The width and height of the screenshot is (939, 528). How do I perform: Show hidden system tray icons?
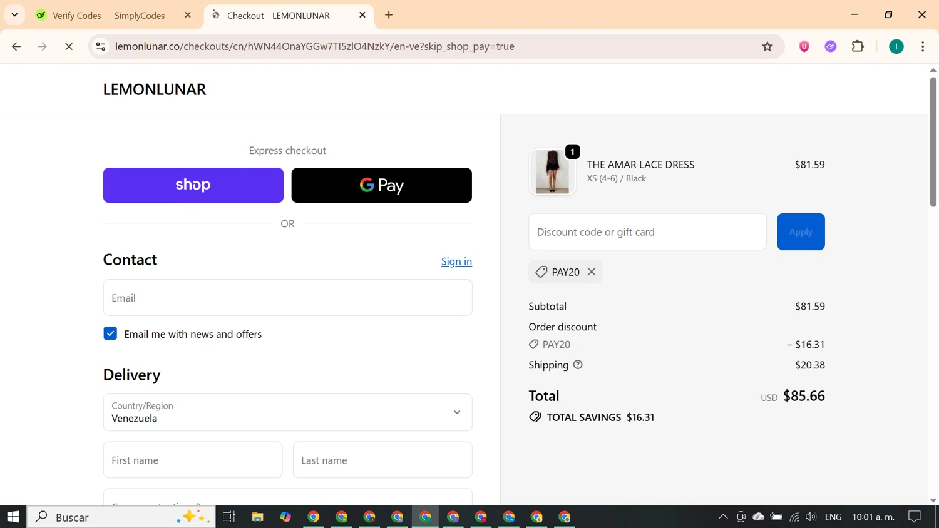tap(723, 517)
